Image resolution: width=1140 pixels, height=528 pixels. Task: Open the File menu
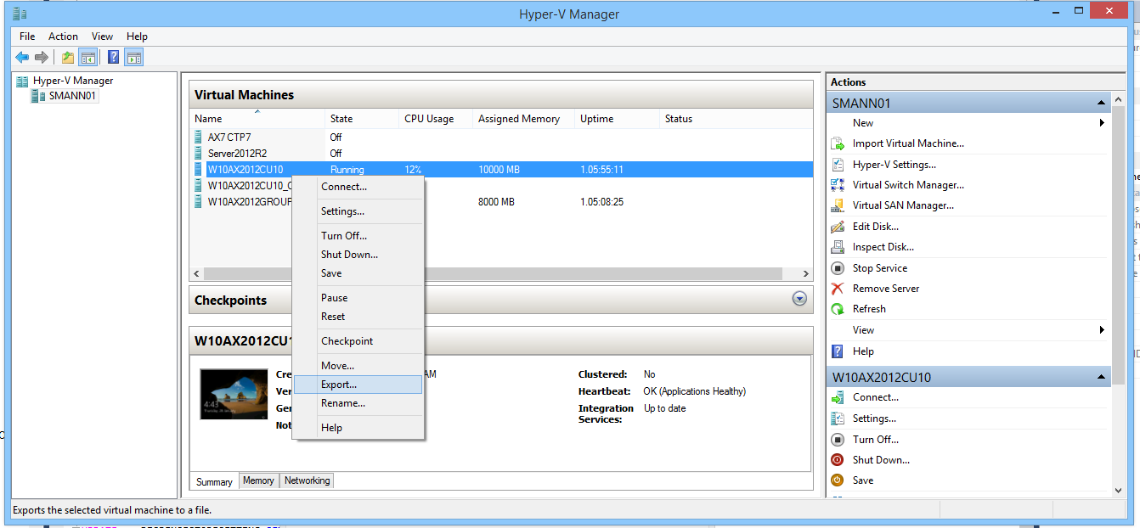pos(27,37)
